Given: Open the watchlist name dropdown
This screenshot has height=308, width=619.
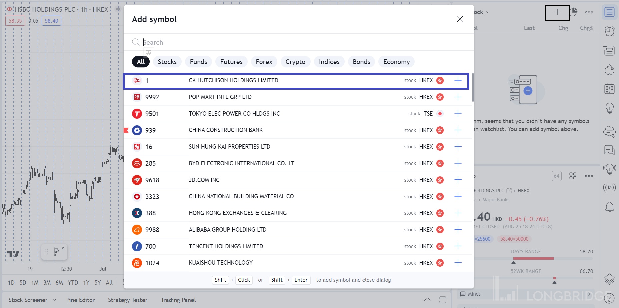Looking at the screenshot, I should coord(482,12).
